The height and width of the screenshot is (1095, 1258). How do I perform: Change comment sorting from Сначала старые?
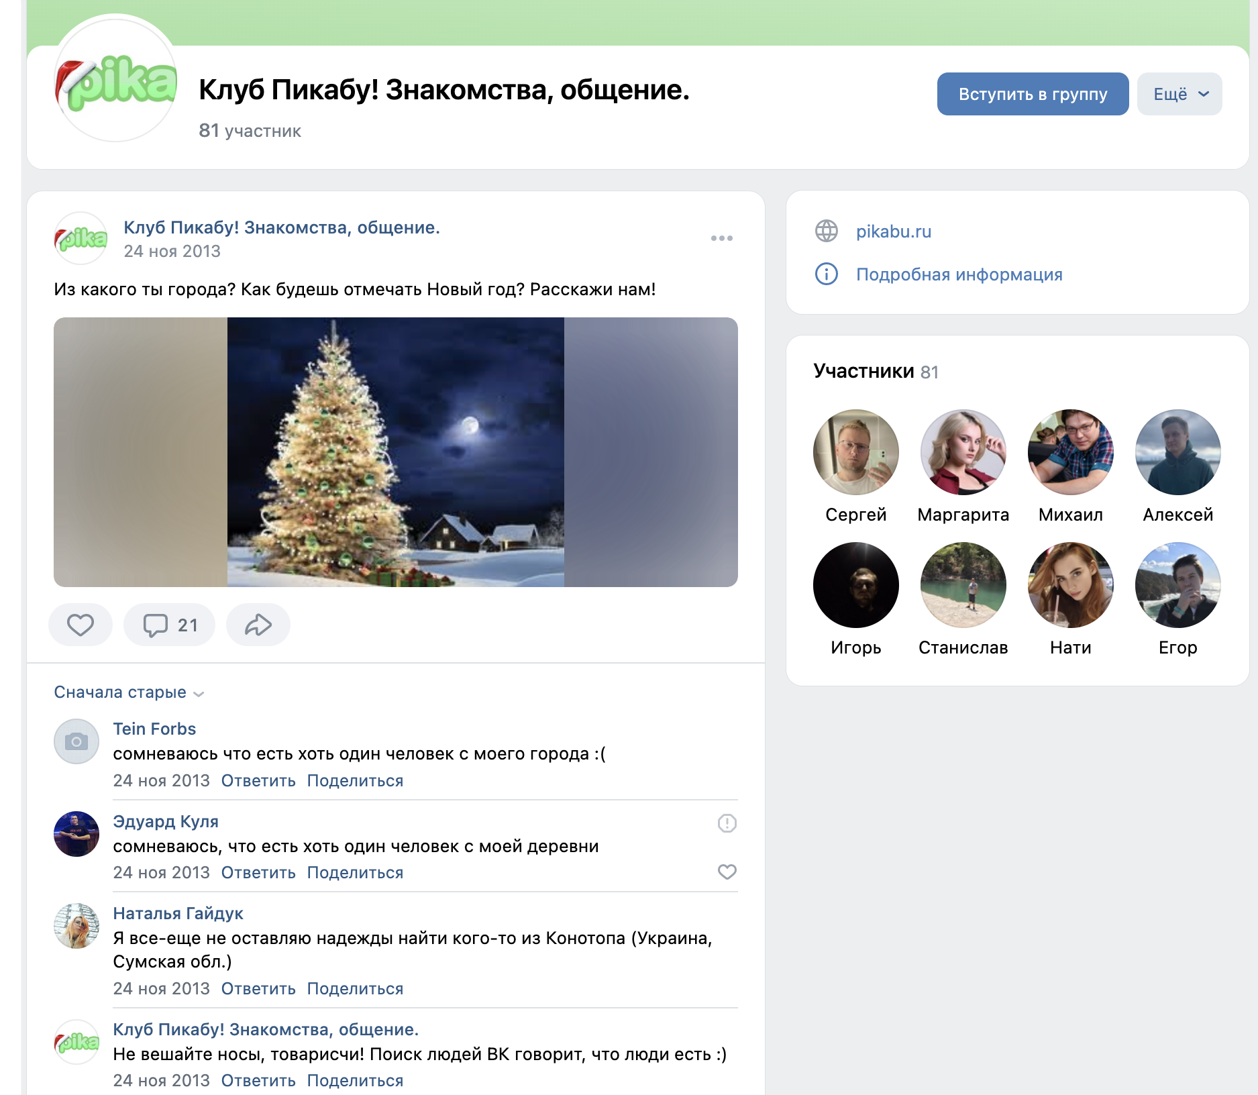pyautogui.click(x=129, y=692)
